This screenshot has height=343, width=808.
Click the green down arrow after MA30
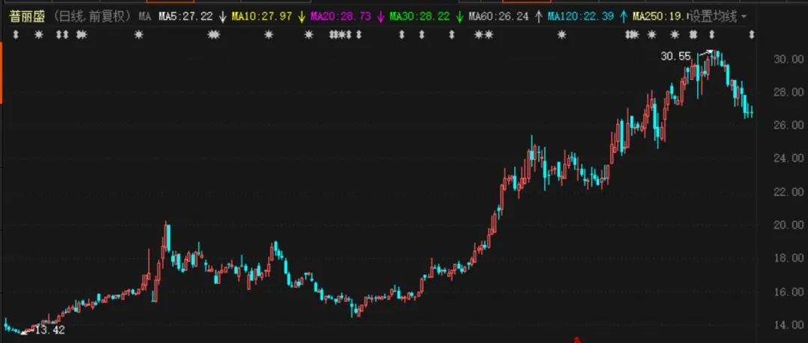point(459,17)
